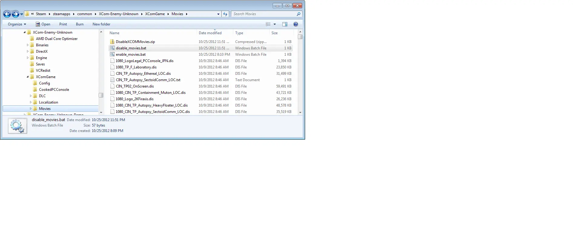The width and height of the screenshot is (573, 231).
Task: Select file 1080_CIN_TP_Autopsy_SectoidComm_LOC.dis
Action: pyautogui.click(x=153, y=112)
